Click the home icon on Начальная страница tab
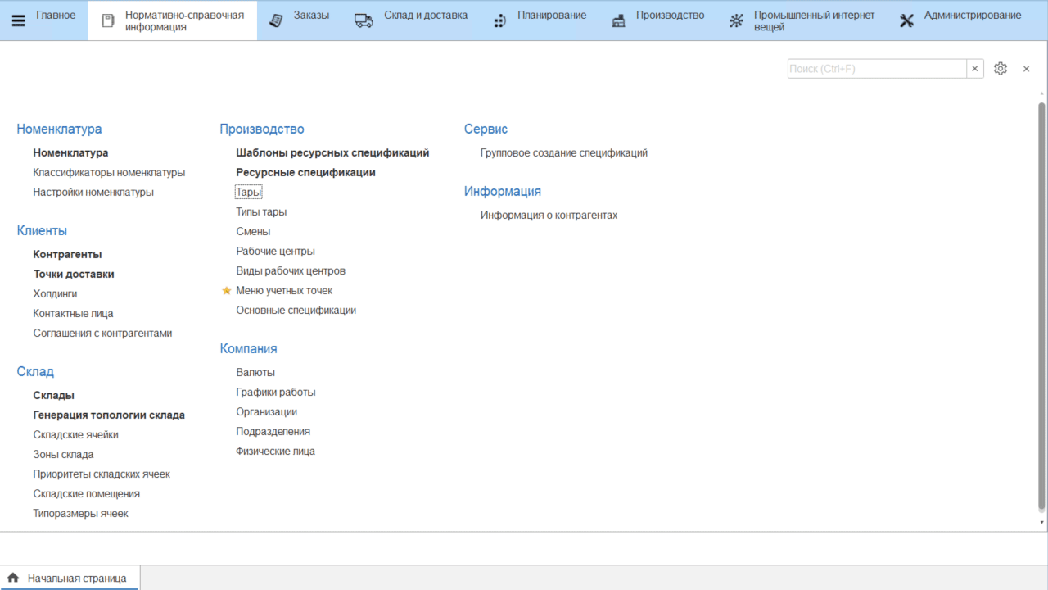The width and height of the screenshot is (1048, 590). (x=13, y=578)
